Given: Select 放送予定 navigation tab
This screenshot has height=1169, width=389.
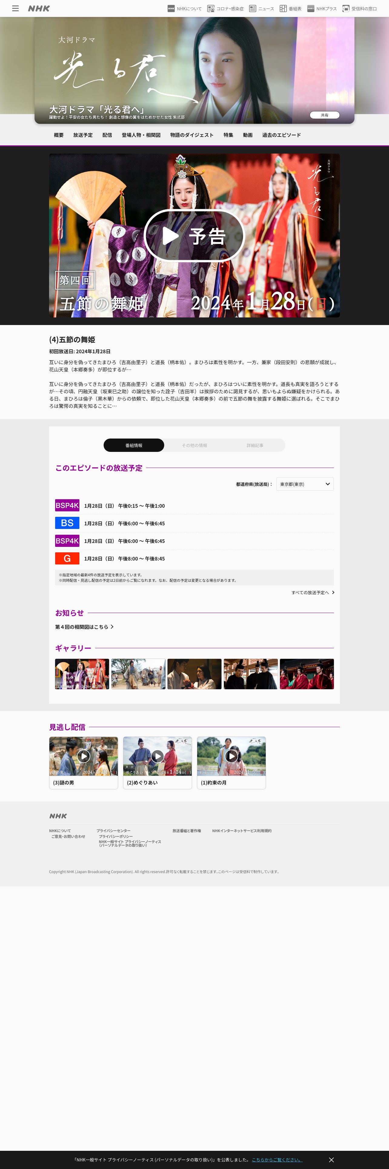Looking at the screenshot, I should pyautogui.click(x=83, y=135).
